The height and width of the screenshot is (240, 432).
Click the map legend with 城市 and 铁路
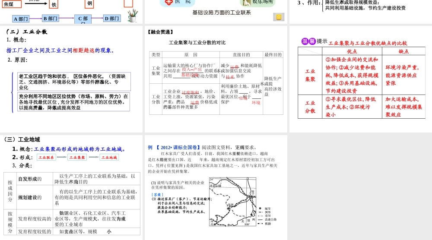[267, 216]
